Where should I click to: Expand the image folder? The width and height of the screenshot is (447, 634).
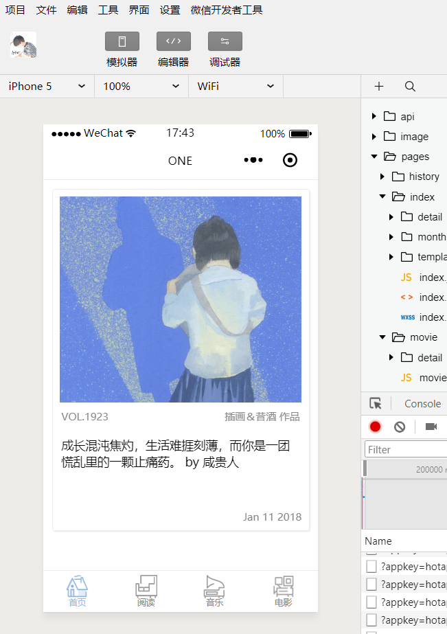(374, 137)
